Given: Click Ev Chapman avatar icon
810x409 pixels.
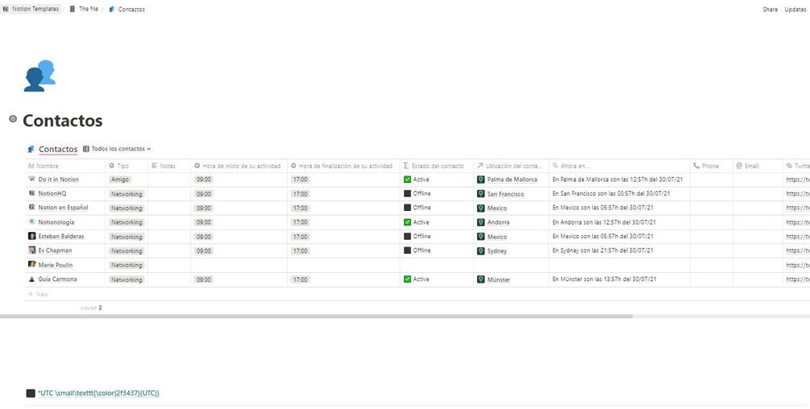Looking at the screenshot, I should (31, 250).
